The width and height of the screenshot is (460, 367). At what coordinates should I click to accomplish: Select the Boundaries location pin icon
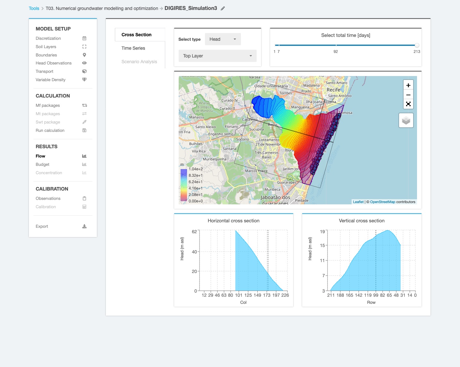84,55
